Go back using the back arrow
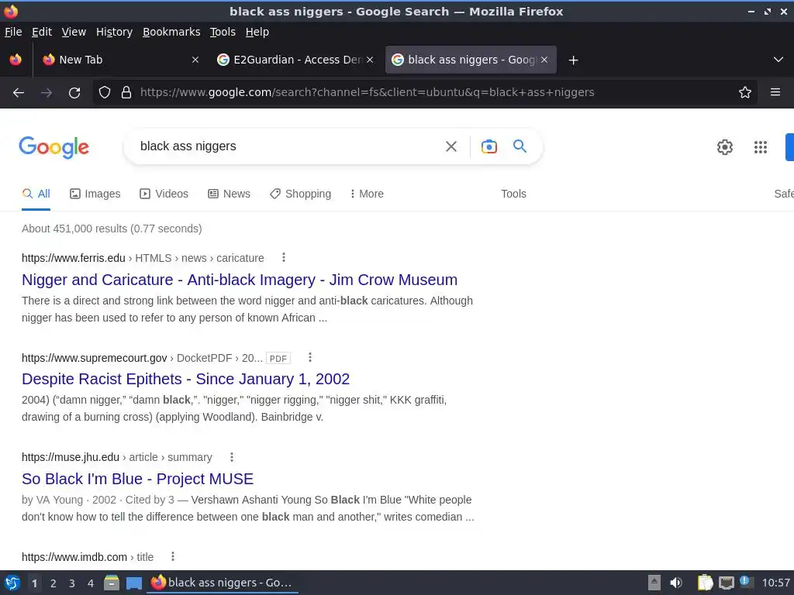Viewport: 794px width, 595px height. tap(19, 93)
